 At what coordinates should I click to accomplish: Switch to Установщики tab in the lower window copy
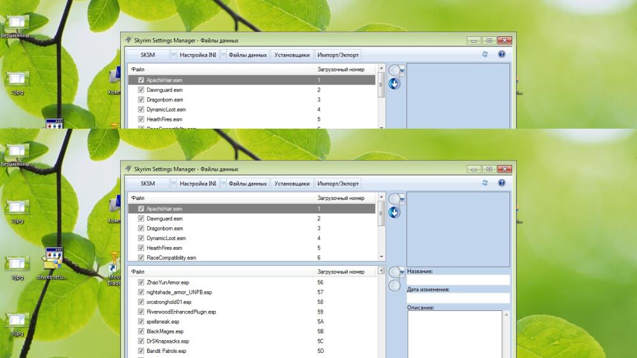(x=292, y=183)
